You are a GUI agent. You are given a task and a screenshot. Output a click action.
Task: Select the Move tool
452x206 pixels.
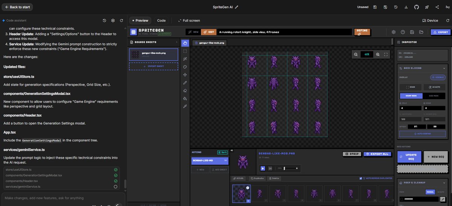[185, 75]
